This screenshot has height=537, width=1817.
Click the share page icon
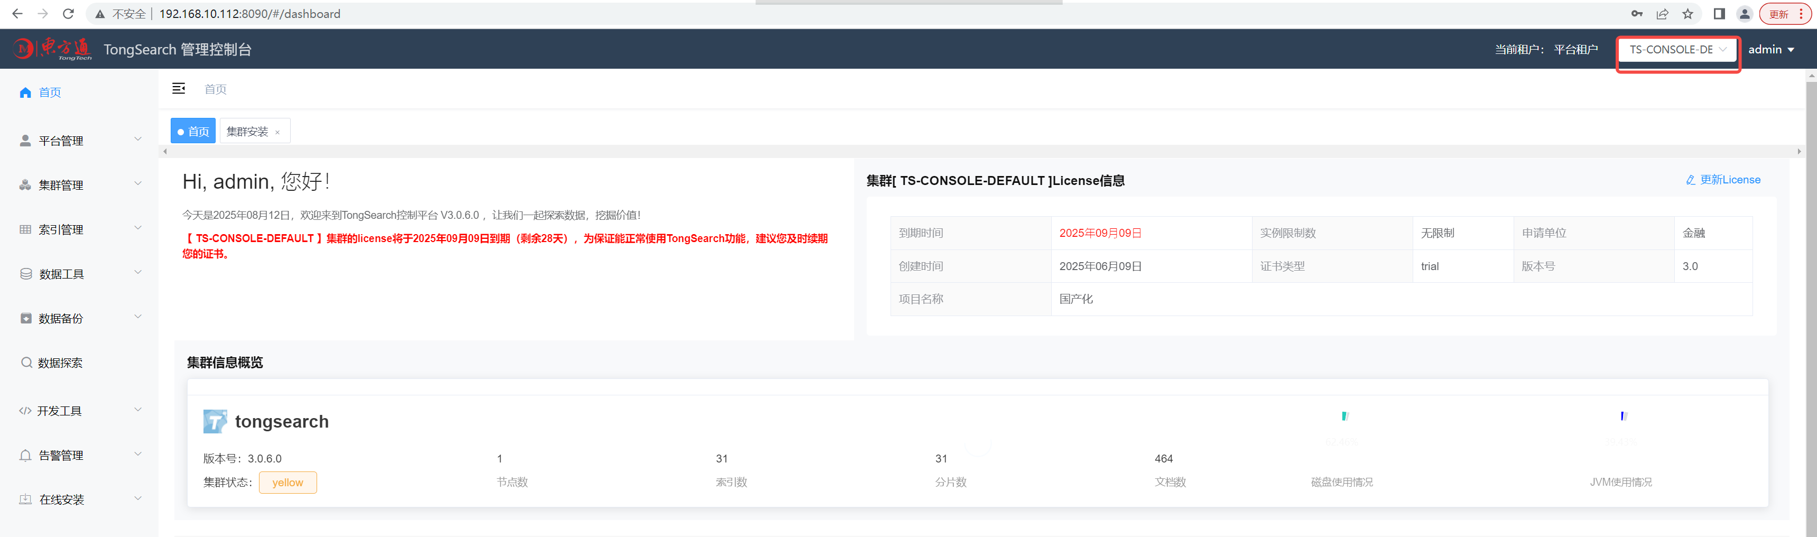[1662, 13]
